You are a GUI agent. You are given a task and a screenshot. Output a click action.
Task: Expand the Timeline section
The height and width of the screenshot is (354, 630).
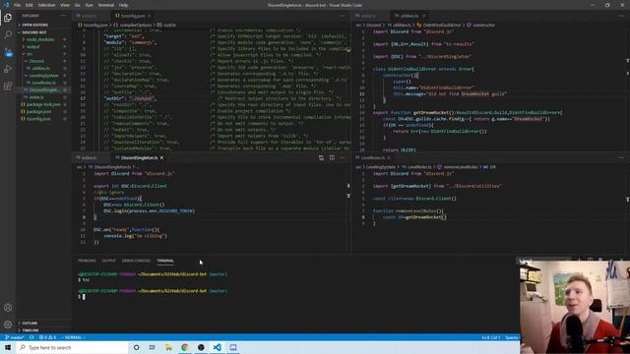31,330
